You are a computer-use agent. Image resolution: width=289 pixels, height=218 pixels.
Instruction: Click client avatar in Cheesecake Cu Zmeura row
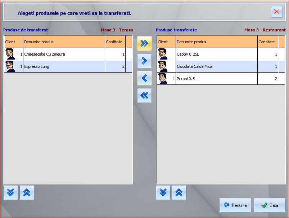point(10,54)
